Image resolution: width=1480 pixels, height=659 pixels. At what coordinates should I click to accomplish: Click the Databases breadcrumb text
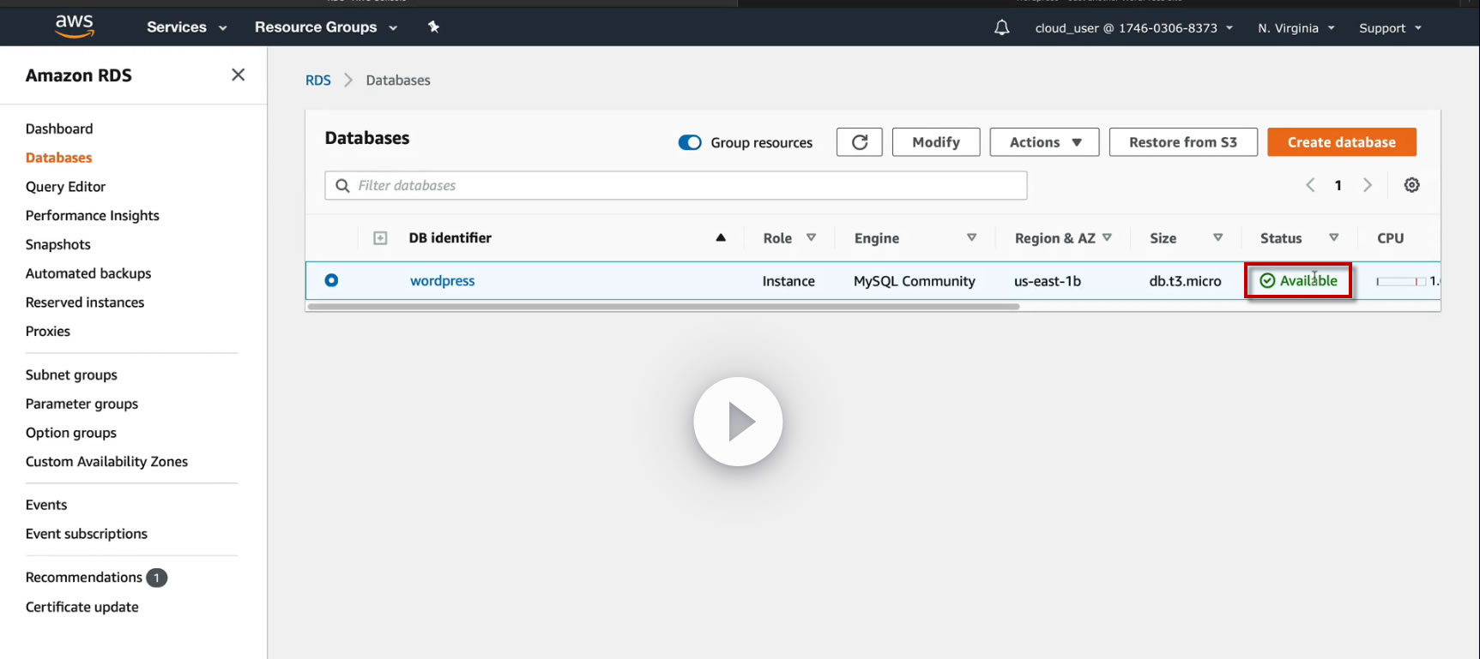(398, 80)
